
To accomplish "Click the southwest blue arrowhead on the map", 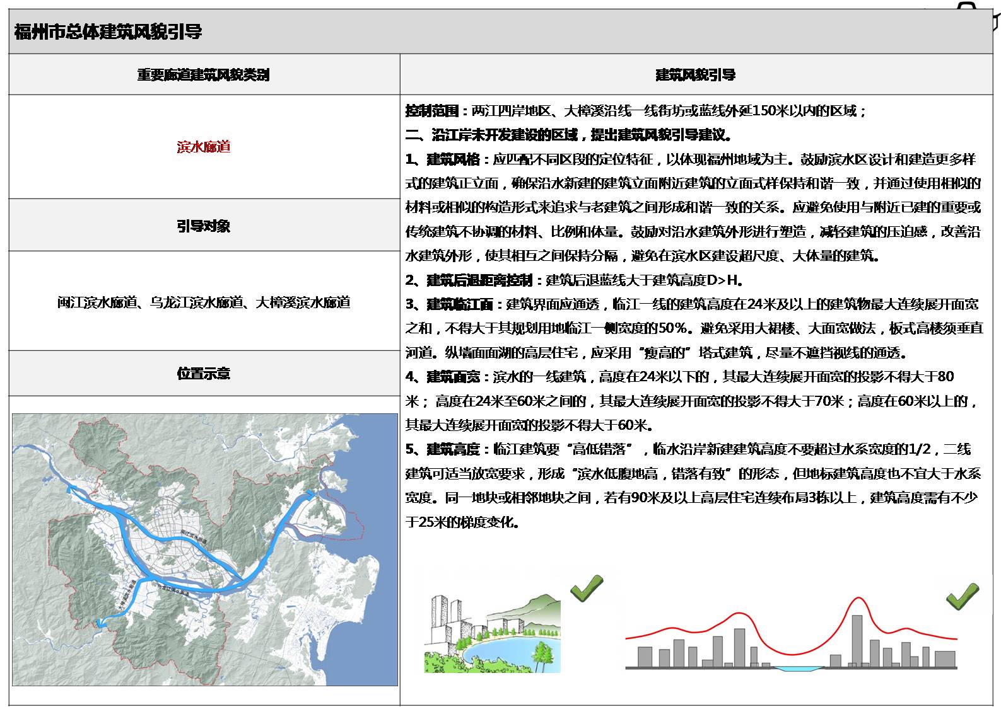I will (100, 623).
